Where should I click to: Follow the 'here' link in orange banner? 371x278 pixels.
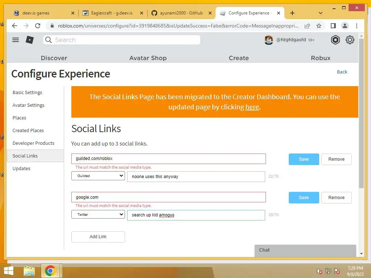click(x=252, y=107)
